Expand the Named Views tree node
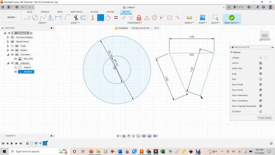Viewport: 275px width, 155px height. 8,42
